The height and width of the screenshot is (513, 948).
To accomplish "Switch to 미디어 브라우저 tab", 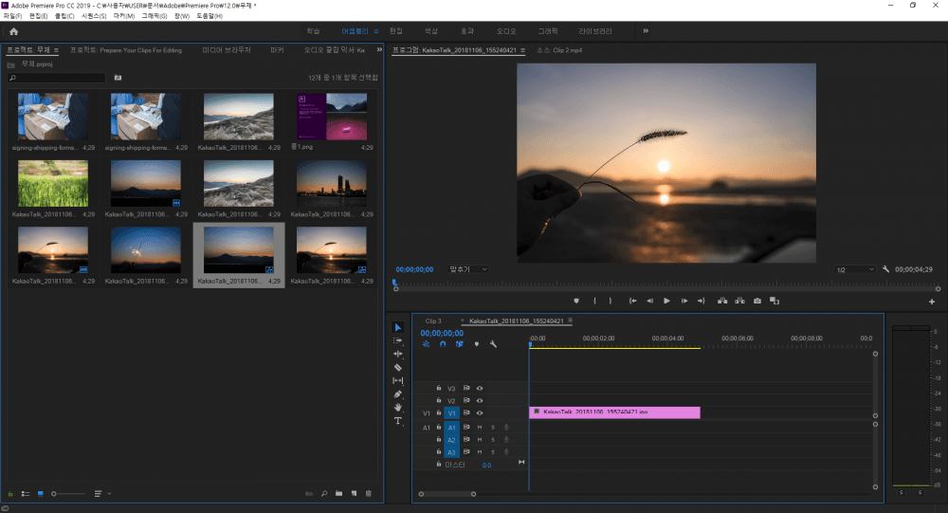I will (227, 50).
